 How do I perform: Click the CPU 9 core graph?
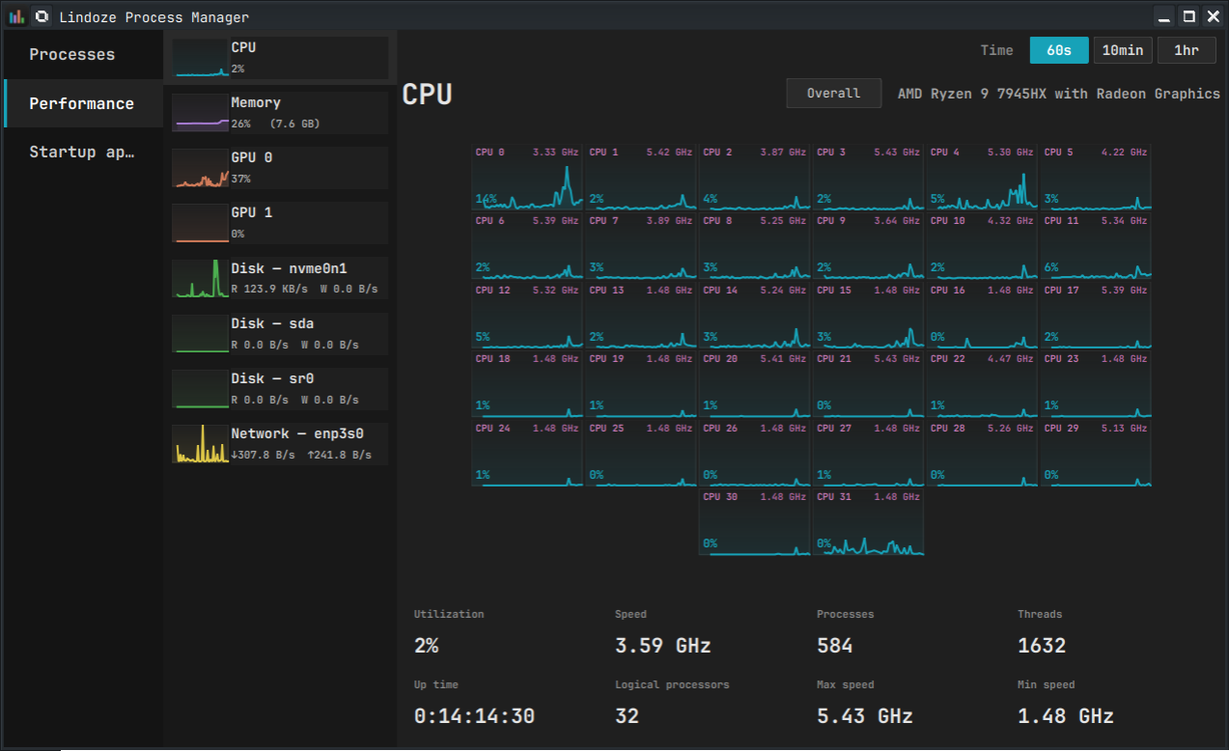869,246
